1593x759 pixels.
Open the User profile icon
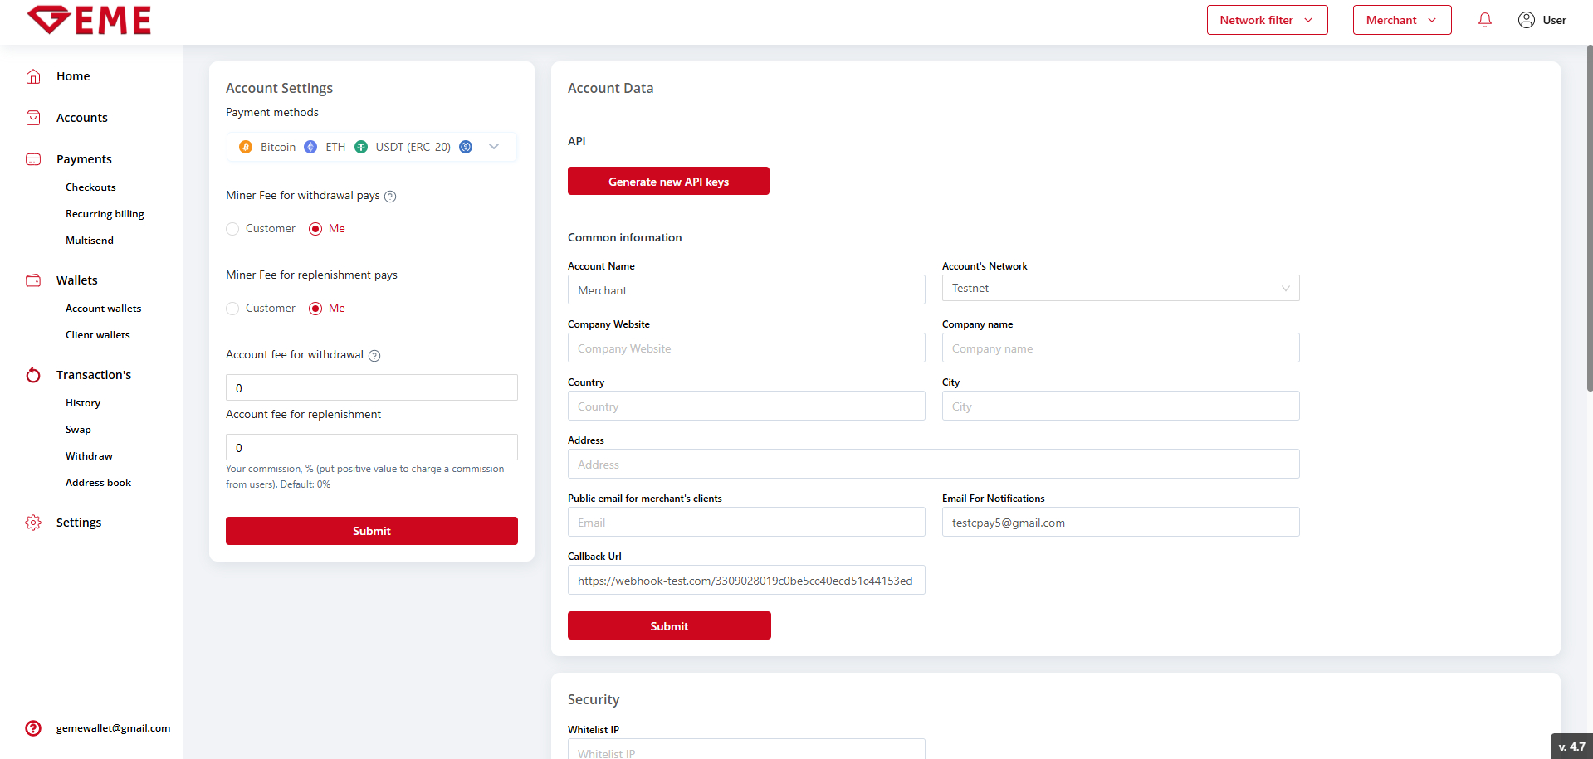tap(1526, 20)
